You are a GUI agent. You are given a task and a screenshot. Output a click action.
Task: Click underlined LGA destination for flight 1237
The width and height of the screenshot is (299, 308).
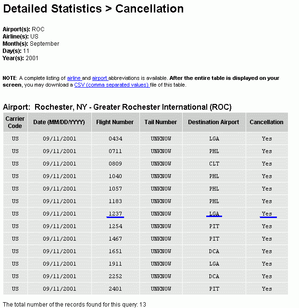point(214,214)
